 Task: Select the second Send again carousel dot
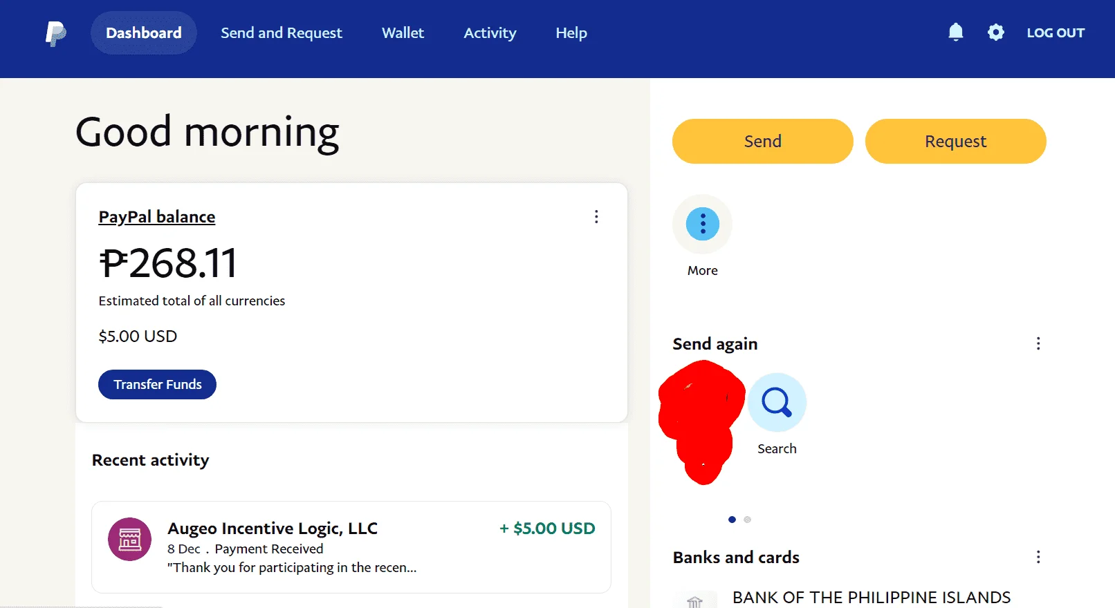[x=747, y=520]
